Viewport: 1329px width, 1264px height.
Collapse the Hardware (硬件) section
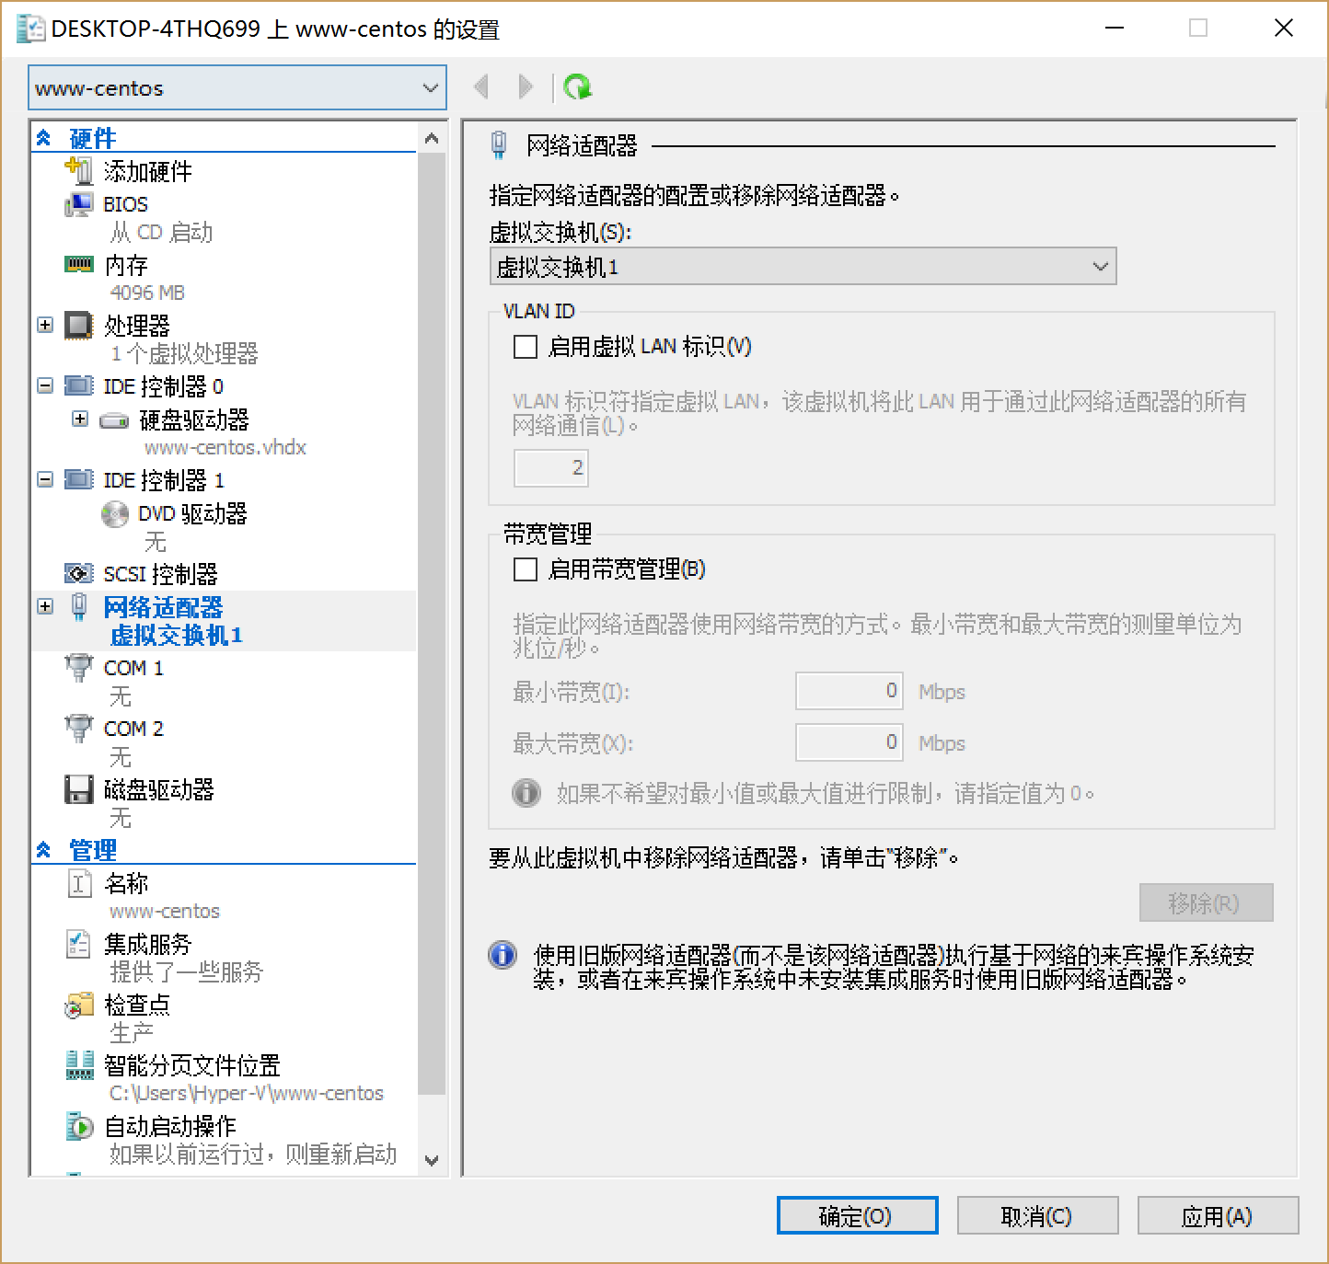point(43,138)
